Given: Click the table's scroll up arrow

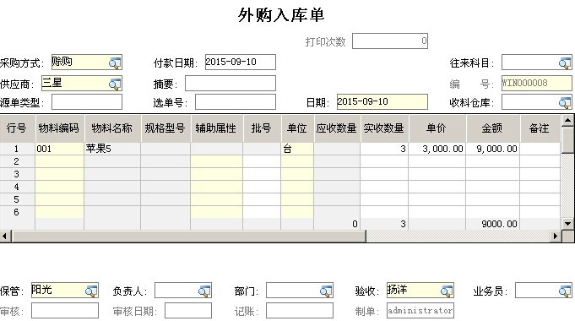Looking at the screenshot, I should coord(567,120).
